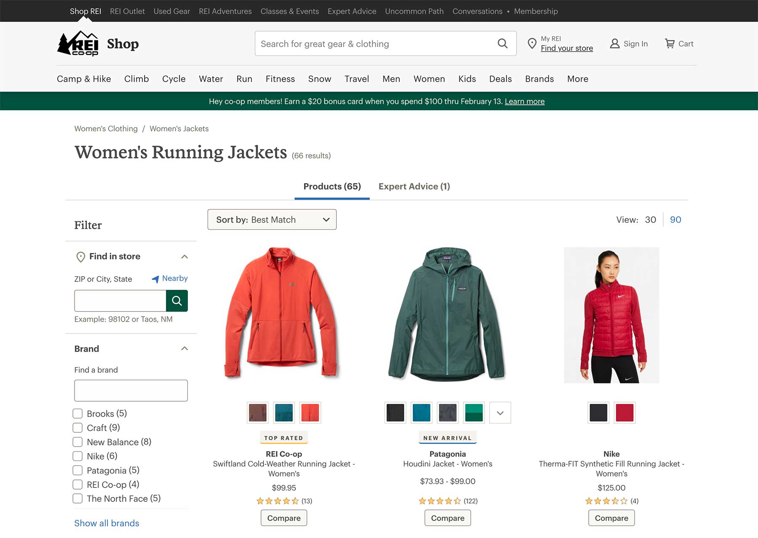Check the New Balance brand filter
This screenshot has width=758, height=538.
pos(77,442)
